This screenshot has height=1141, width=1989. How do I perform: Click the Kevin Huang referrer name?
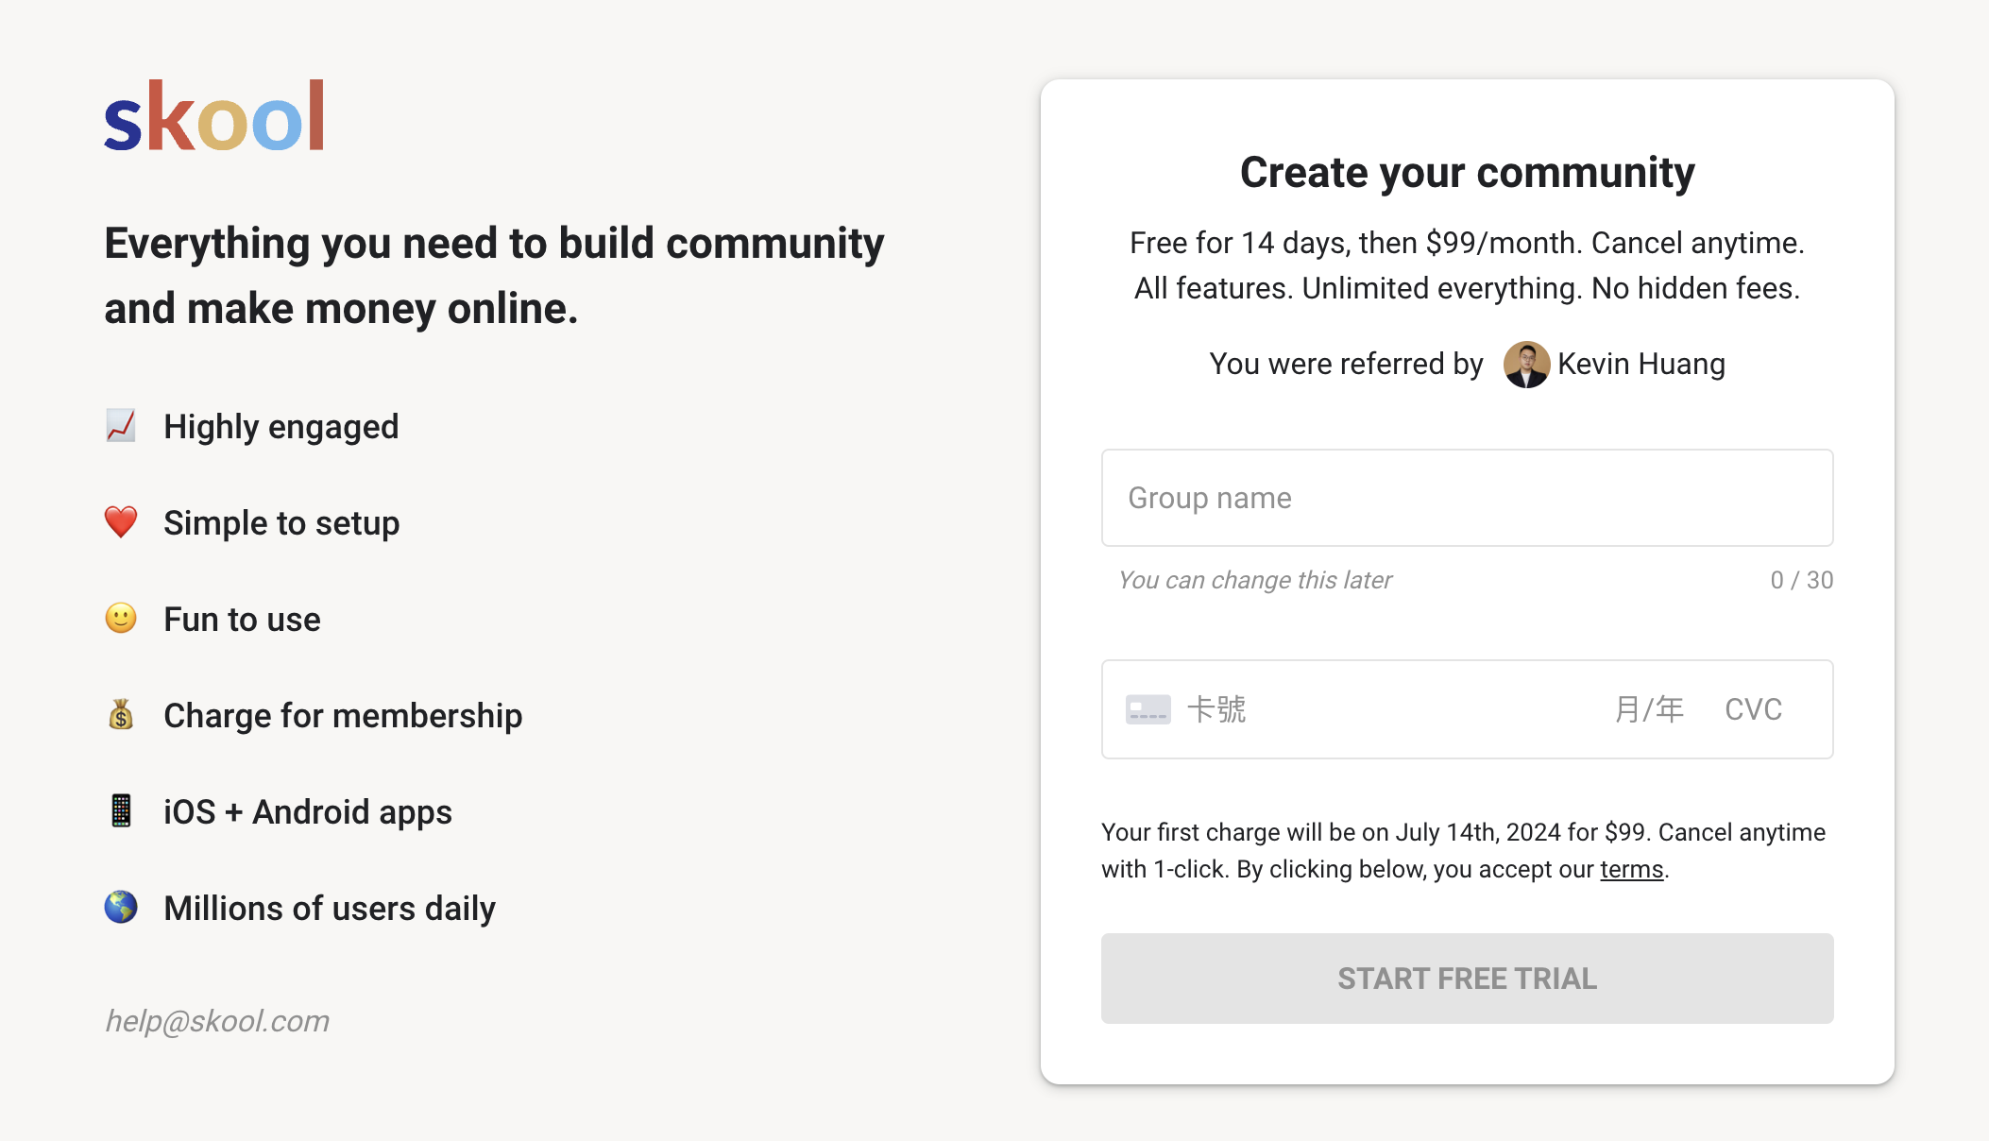[1641, 364]
